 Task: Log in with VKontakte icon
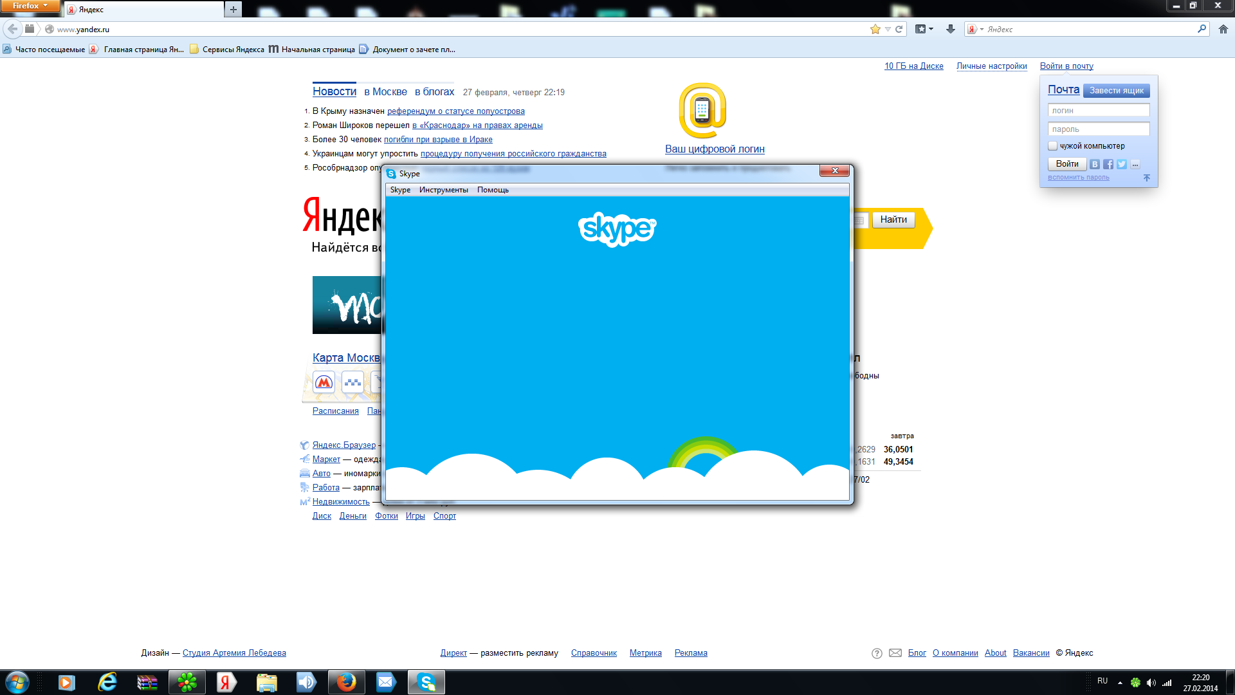click(1094, 165)
